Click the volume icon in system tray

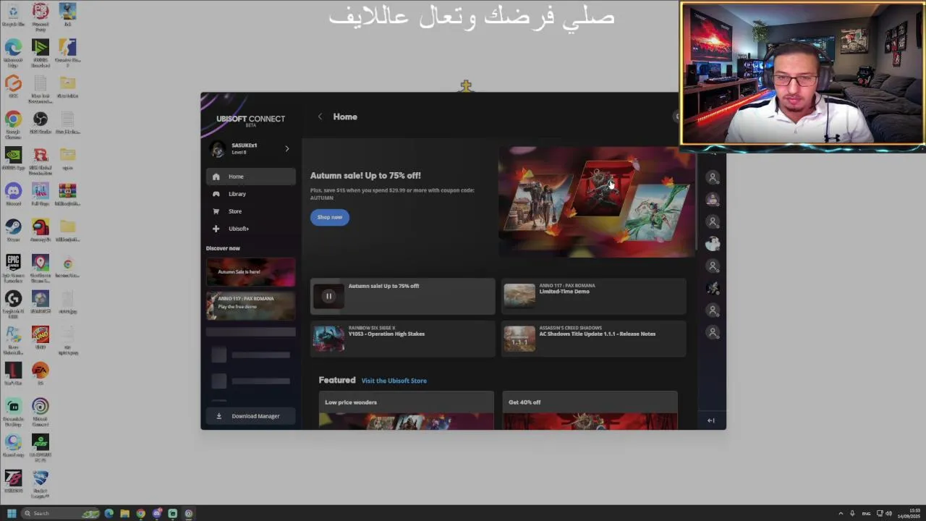tap(888, 514)
